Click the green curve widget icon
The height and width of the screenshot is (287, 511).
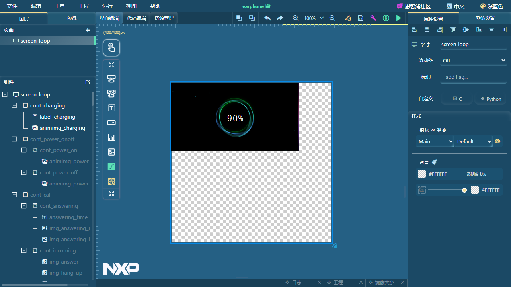pos(111,167)
